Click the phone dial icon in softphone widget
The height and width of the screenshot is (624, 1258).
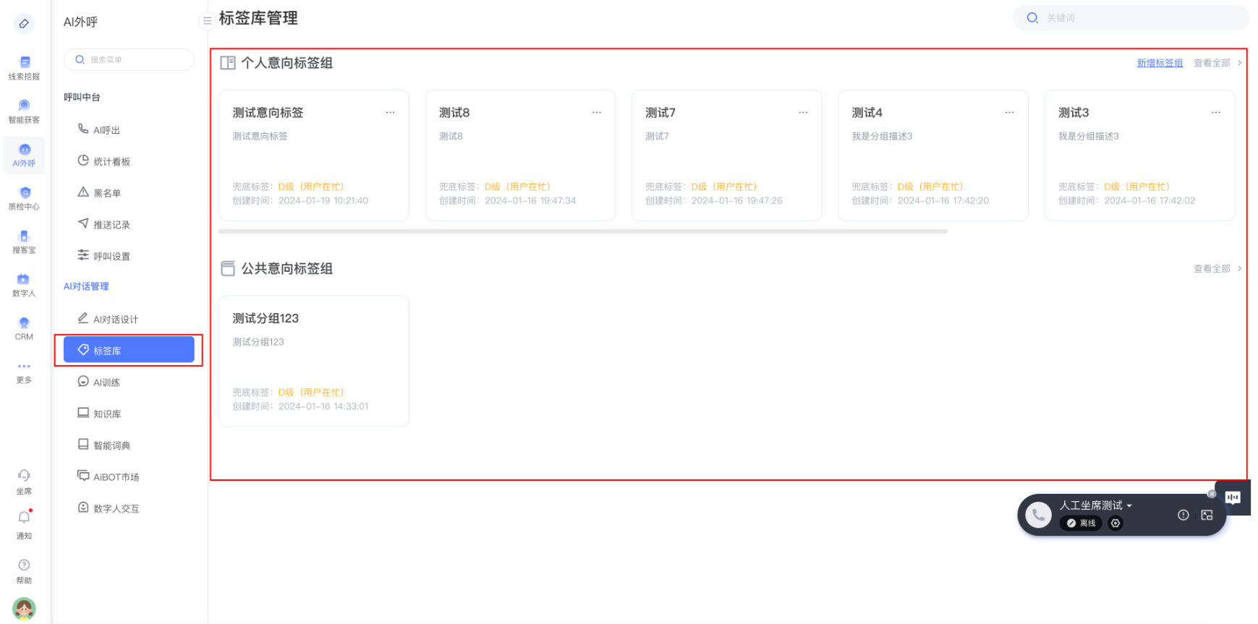(x=1038, y=515)
